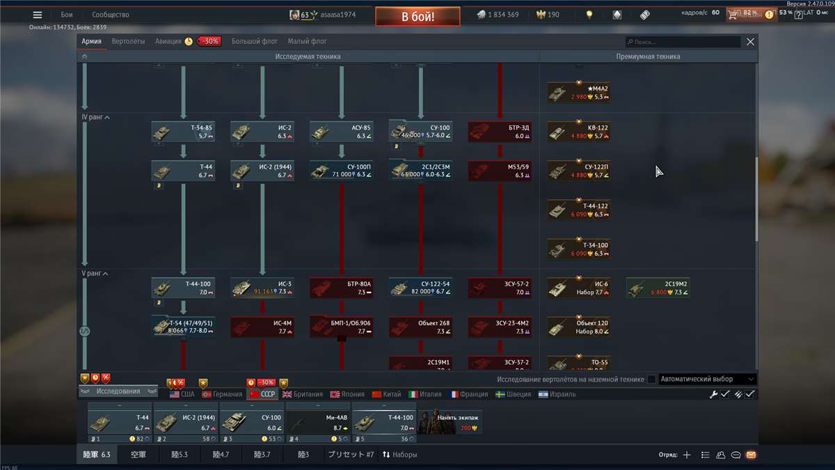Open the contacts icon in bottom bar
The image size is (835, 470).
[720, 455]
